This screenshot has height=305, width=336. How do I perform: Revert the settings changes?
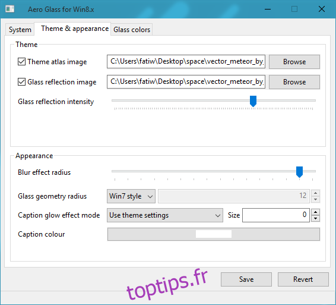coord(303,279)
